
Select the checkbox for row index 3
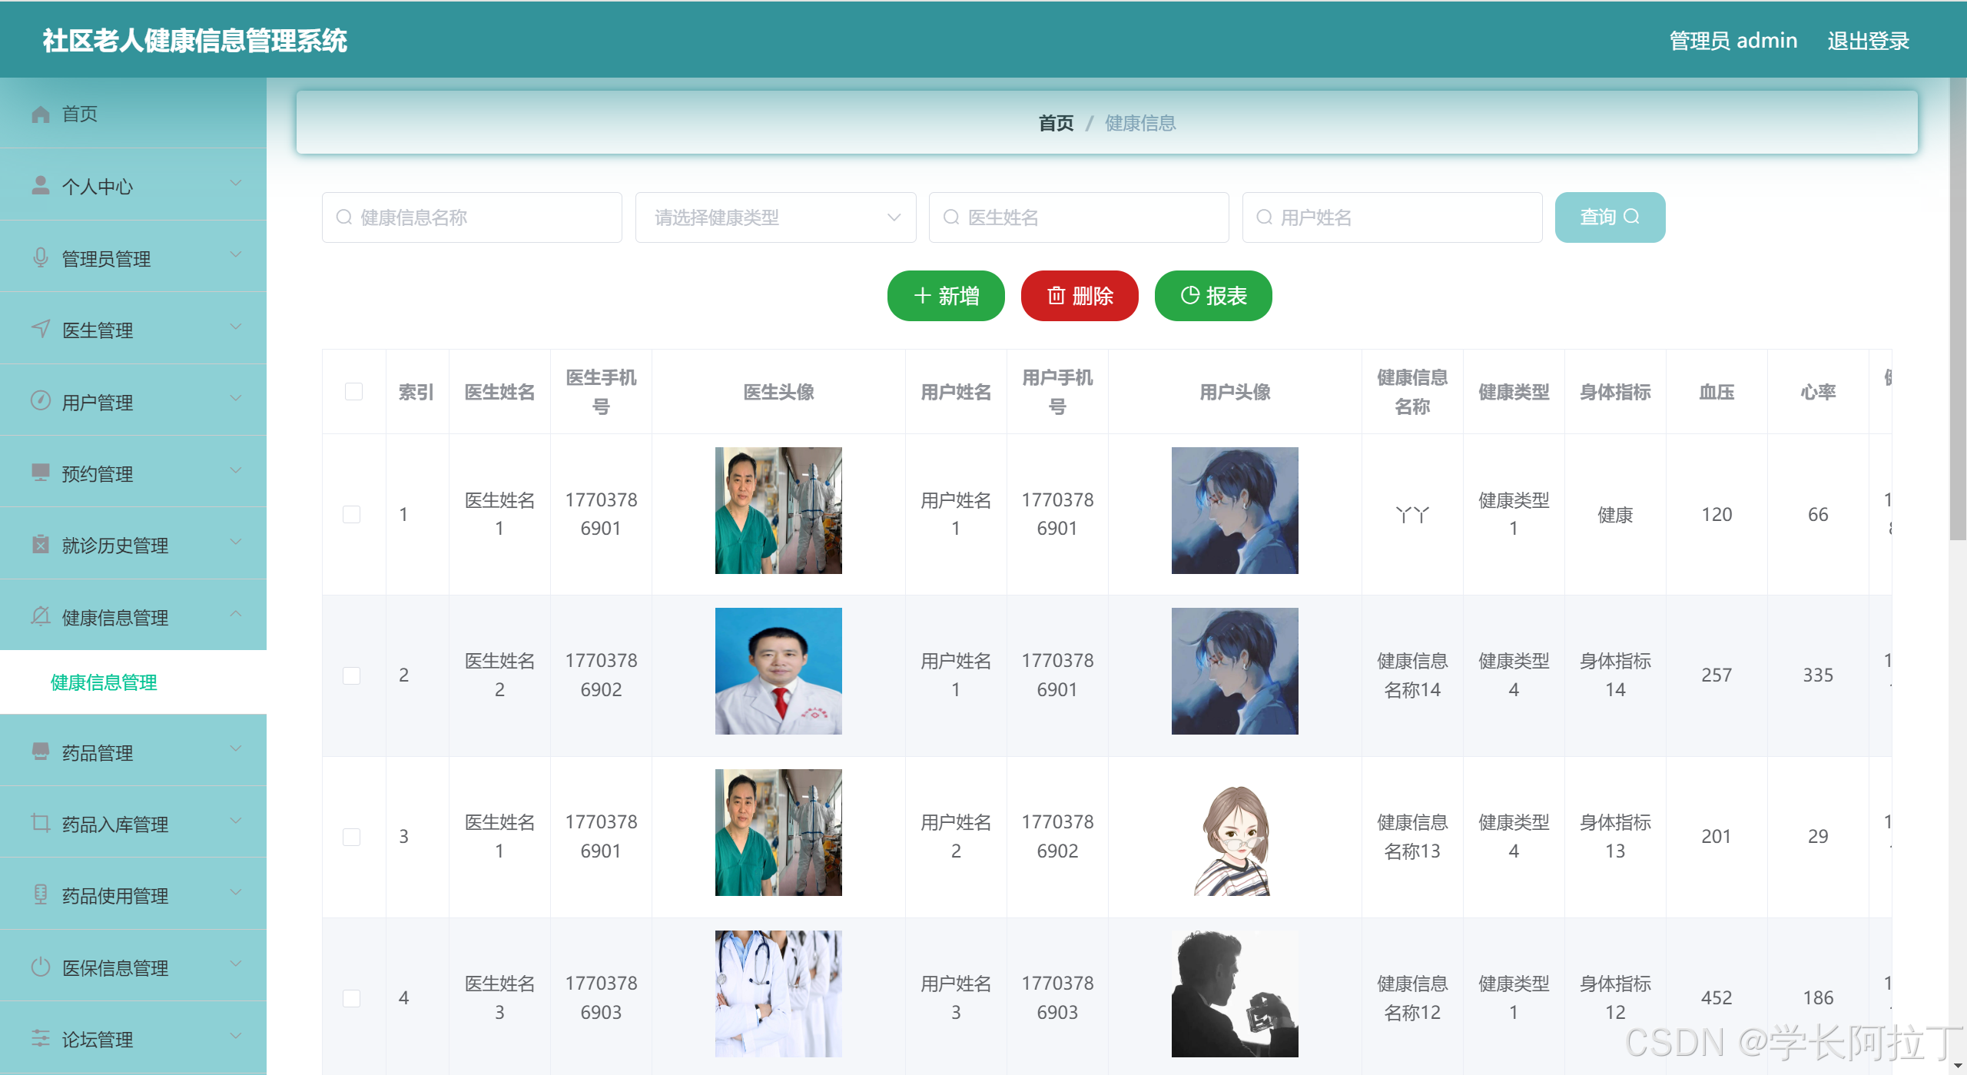tap(351, 837)
